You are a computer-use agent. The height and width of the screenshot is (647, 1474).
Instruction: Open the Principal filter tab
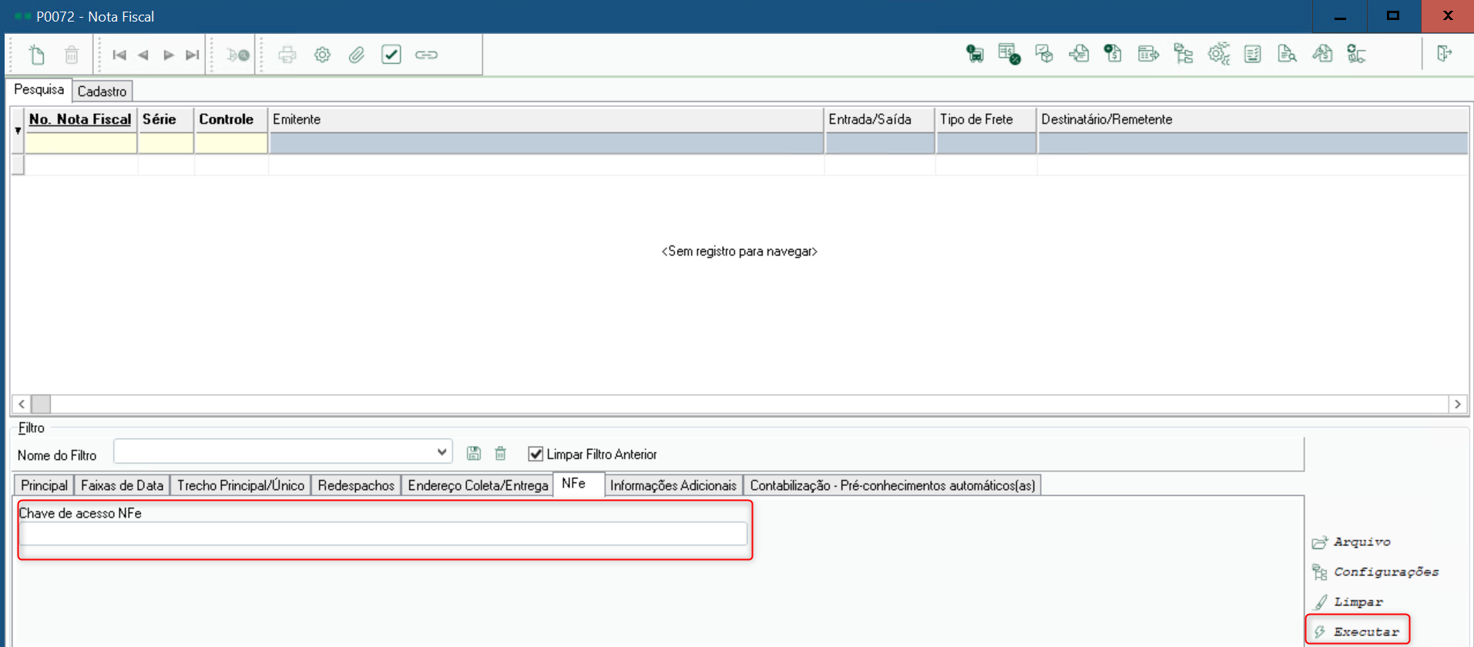click(44, 485)
